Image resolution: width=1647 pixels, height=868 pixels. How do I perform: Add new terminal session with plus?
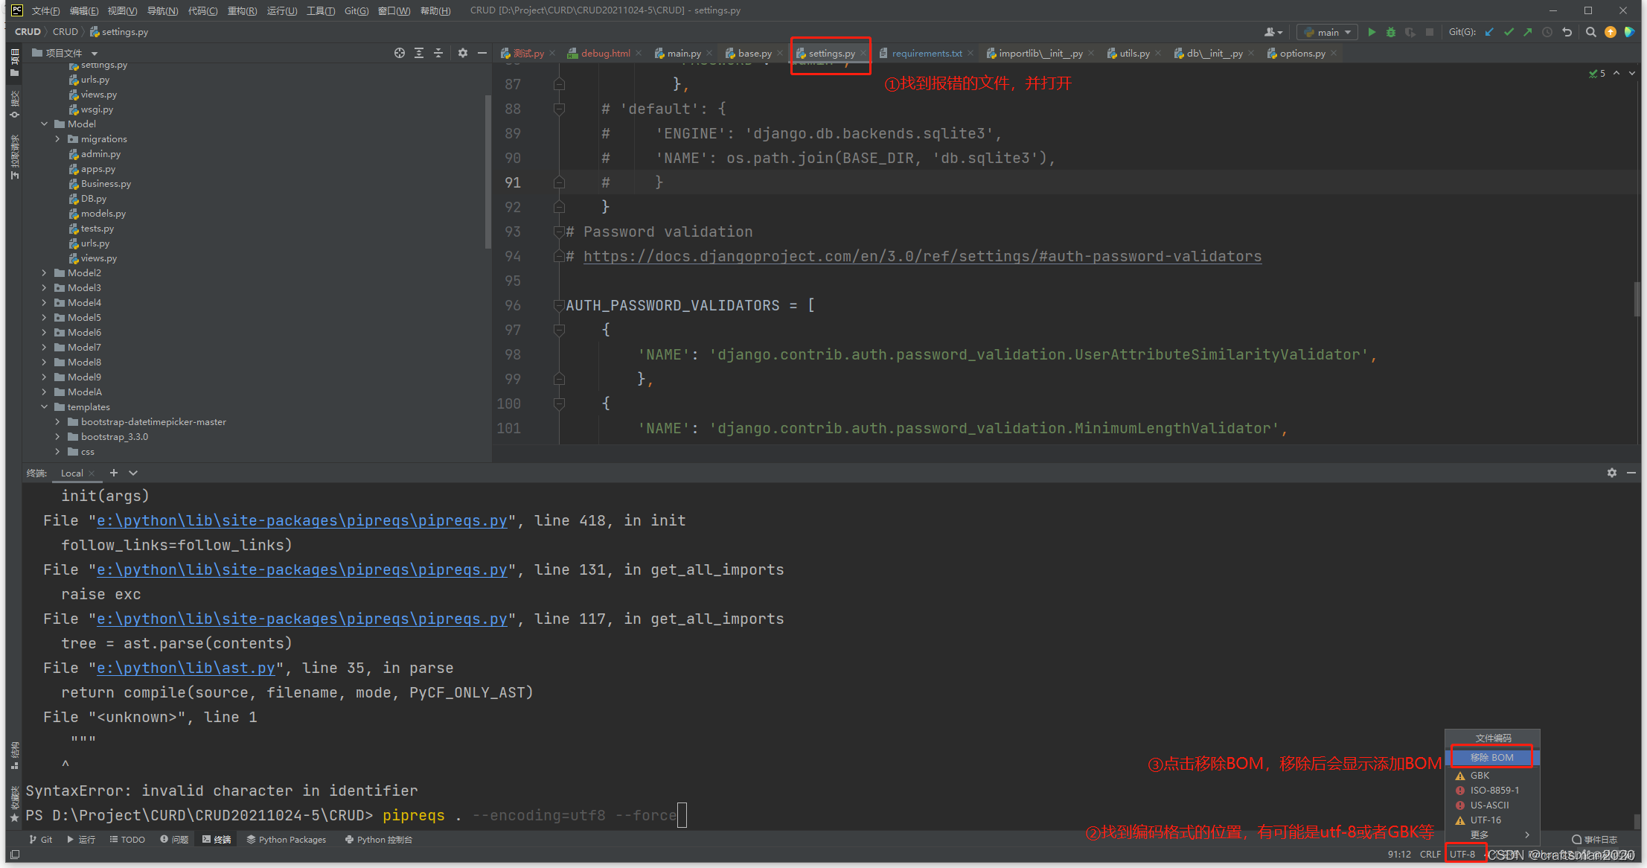114,473
